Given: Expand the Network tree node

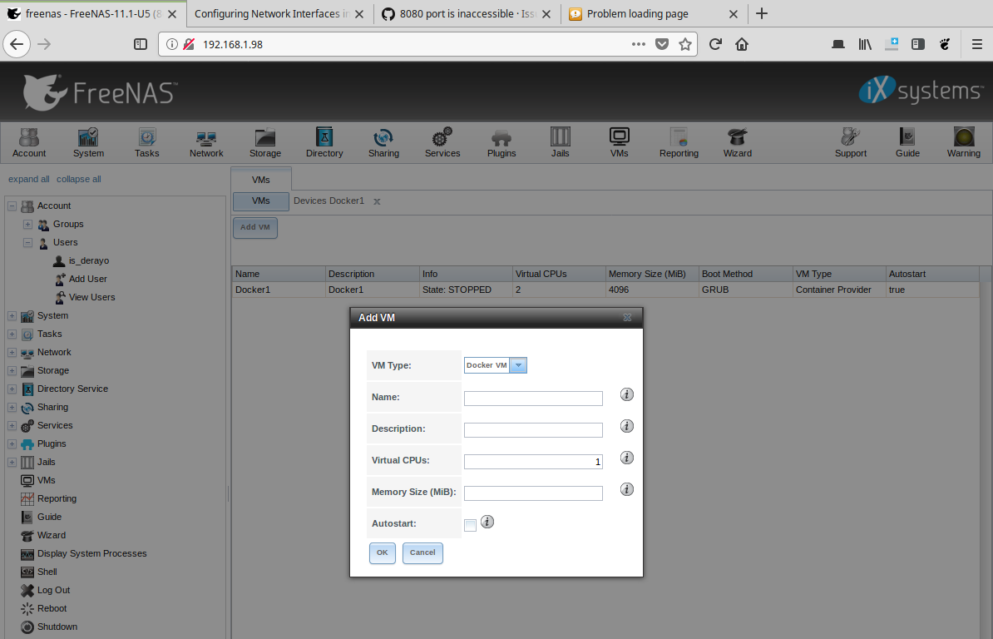Looking at the screenshot, I should click(12, 352).
